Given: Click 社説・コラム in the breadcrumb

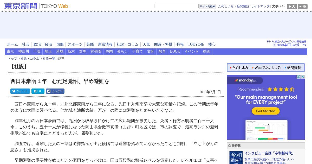Looking at the screenshot, I should tap(30, 59).
